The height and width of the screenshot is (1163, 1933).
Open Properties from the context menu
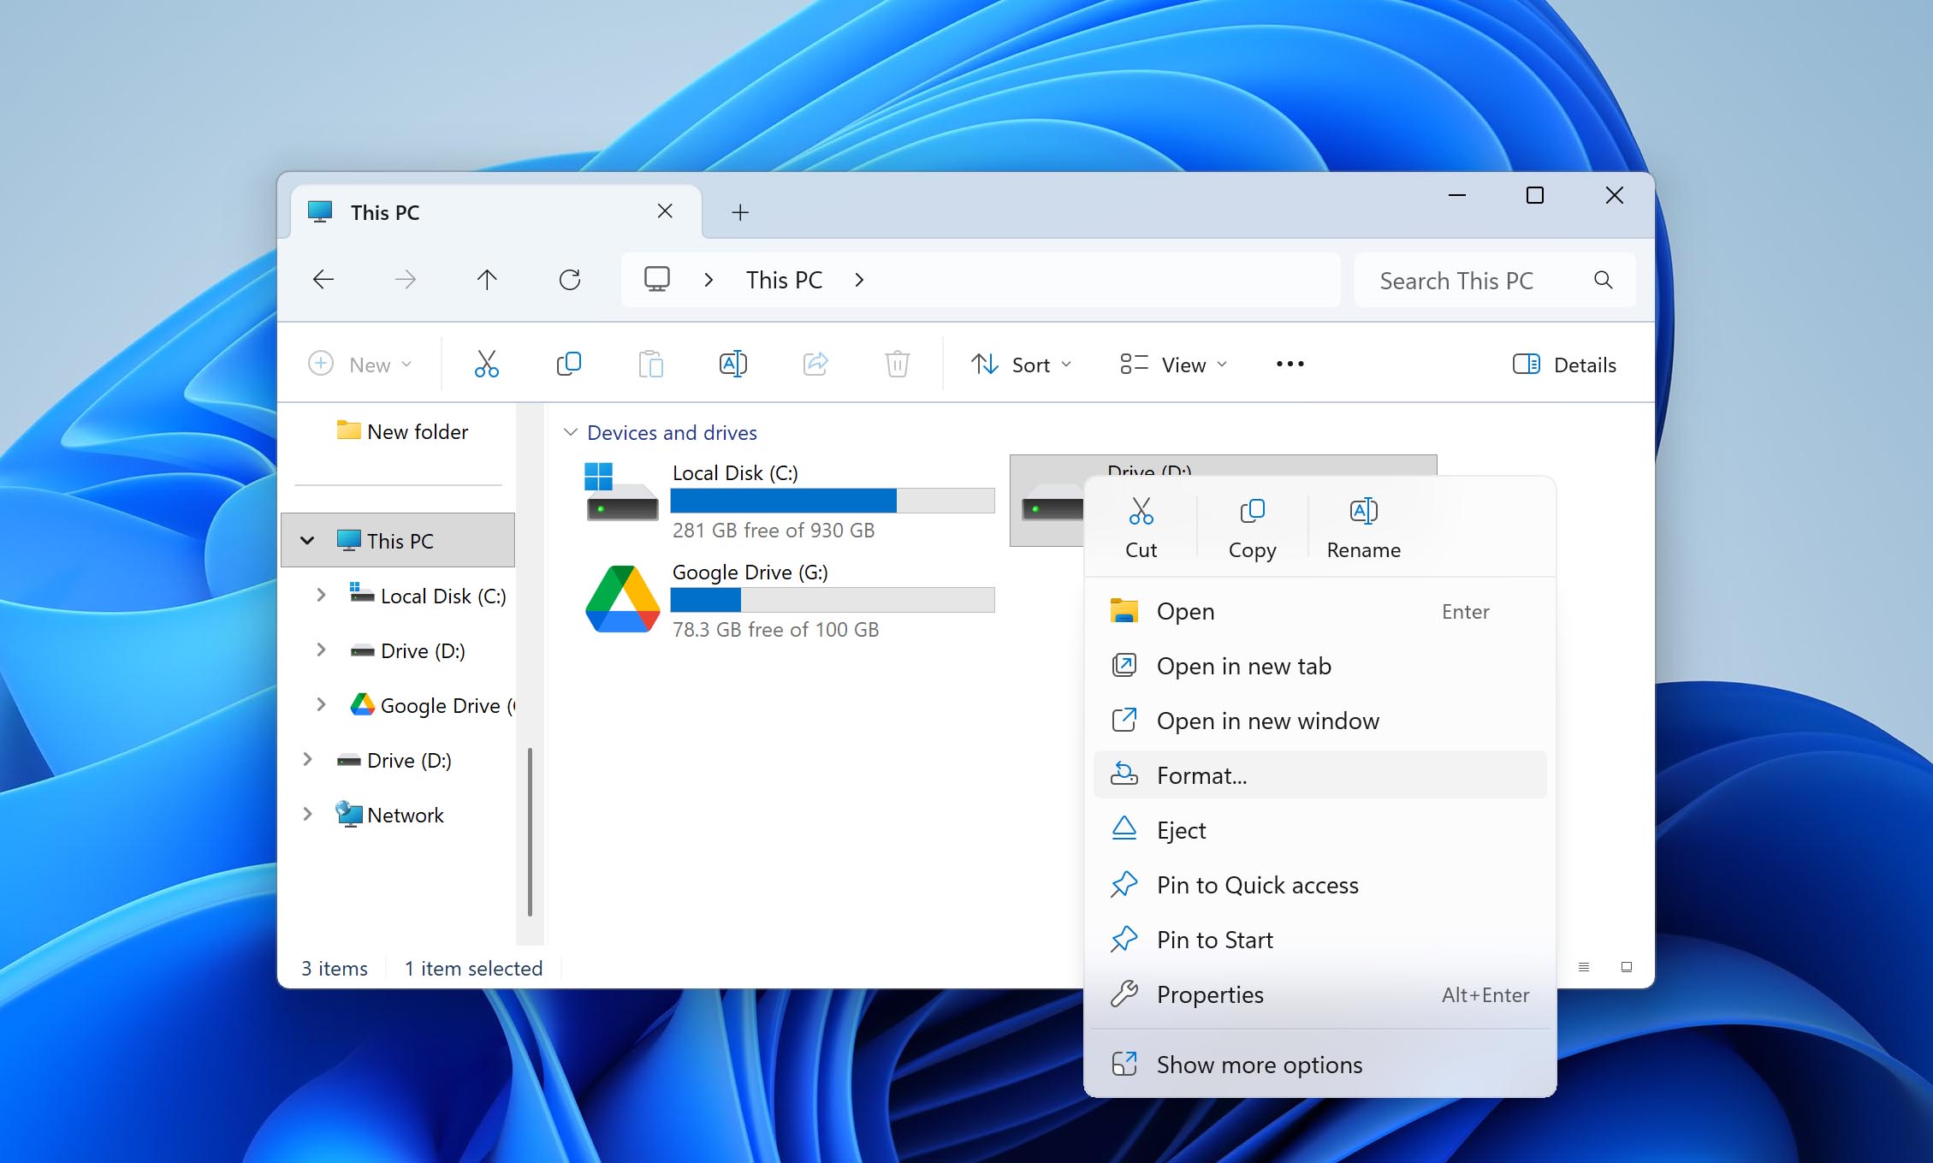pyautogui.click(x=1210, y=994)
